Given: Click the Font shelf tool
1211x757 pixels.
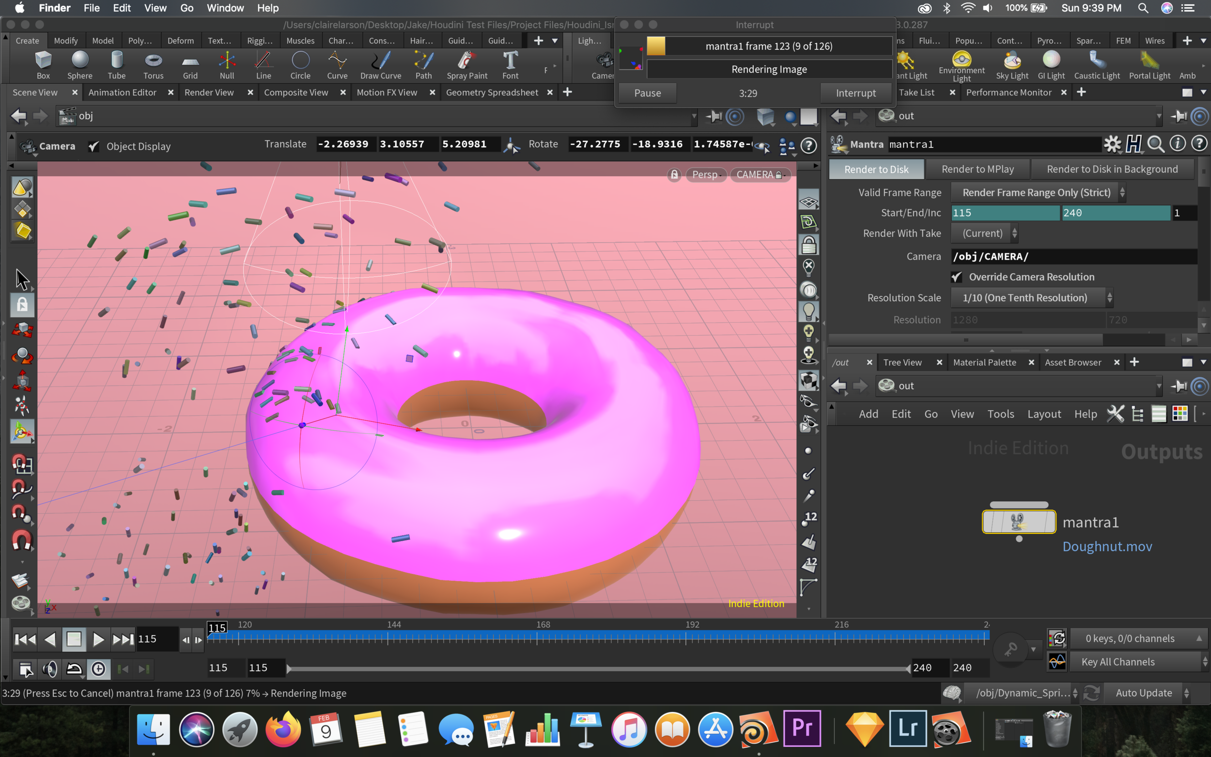Looking at the screenshot, I should point(510,65).
